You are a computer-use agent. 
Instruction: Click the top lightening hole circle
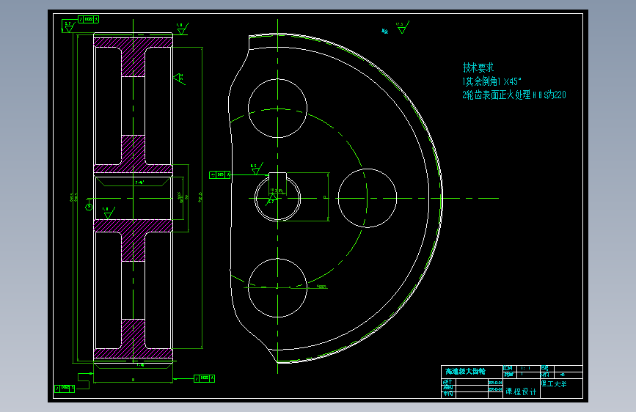(x=277, y=108)
